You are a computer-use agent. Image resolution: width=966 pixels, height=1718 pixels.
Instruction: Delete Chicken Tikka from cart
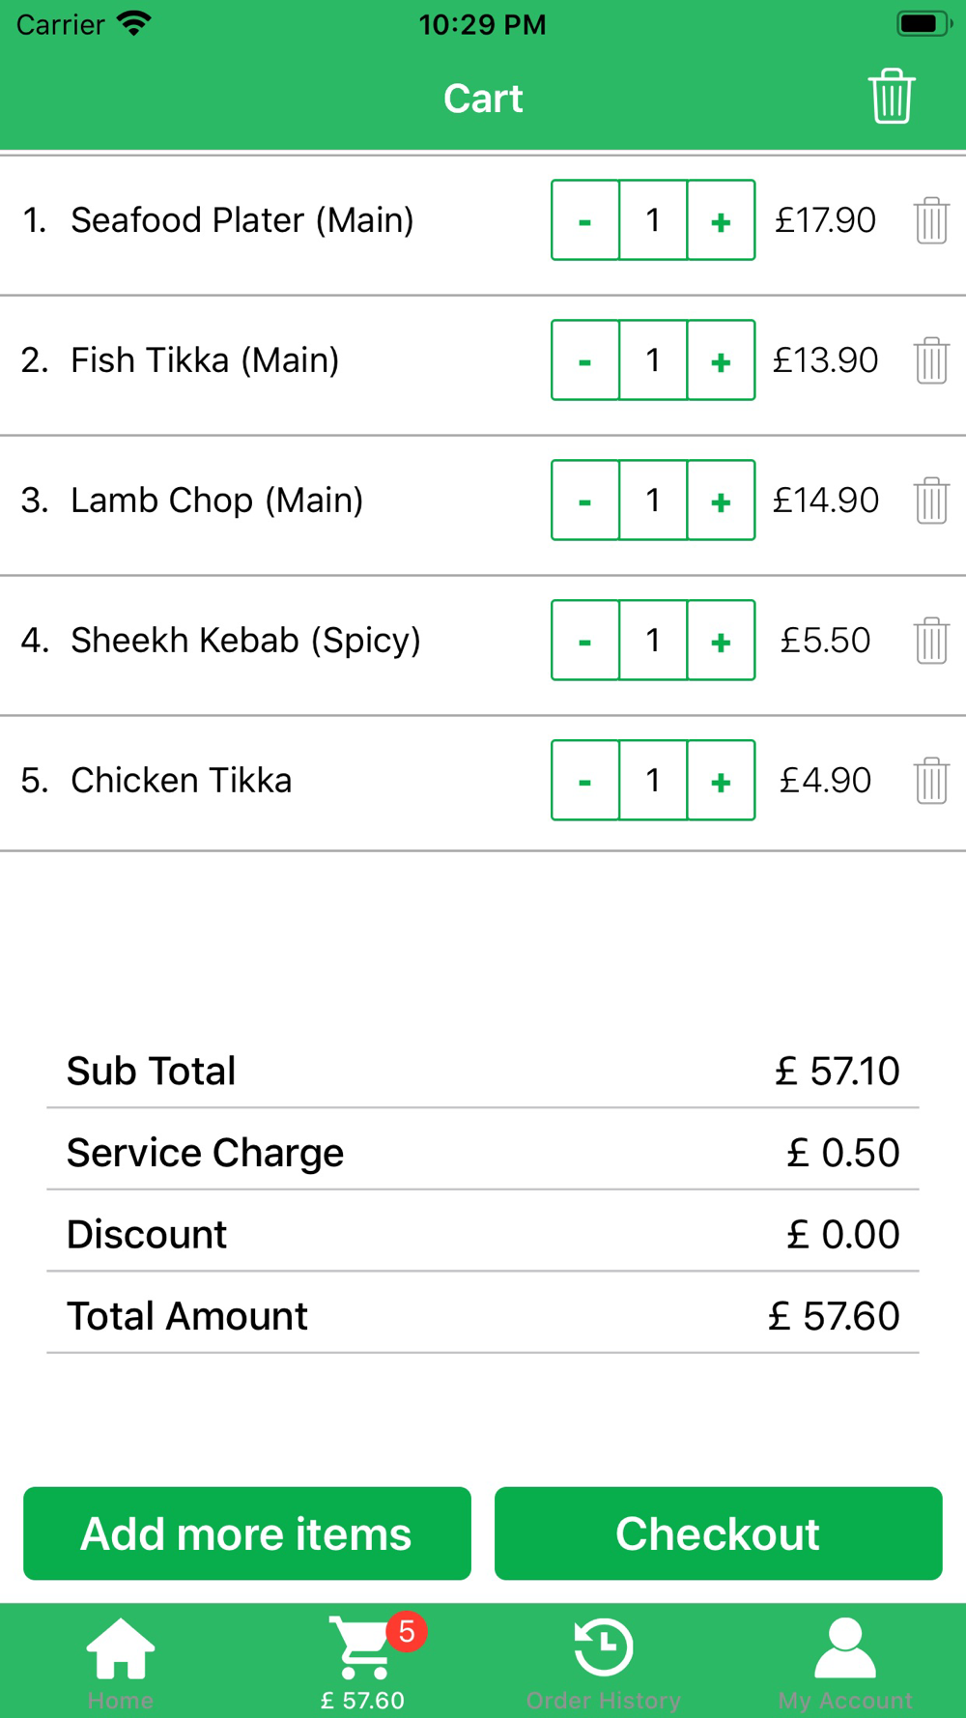(x=931, y=781)
